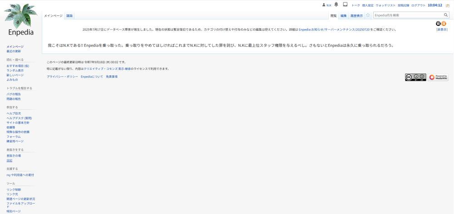Open クリエイティブ・コモンズ 表示-継承 license link
This screenshot has width=454, height=214.
107,69
